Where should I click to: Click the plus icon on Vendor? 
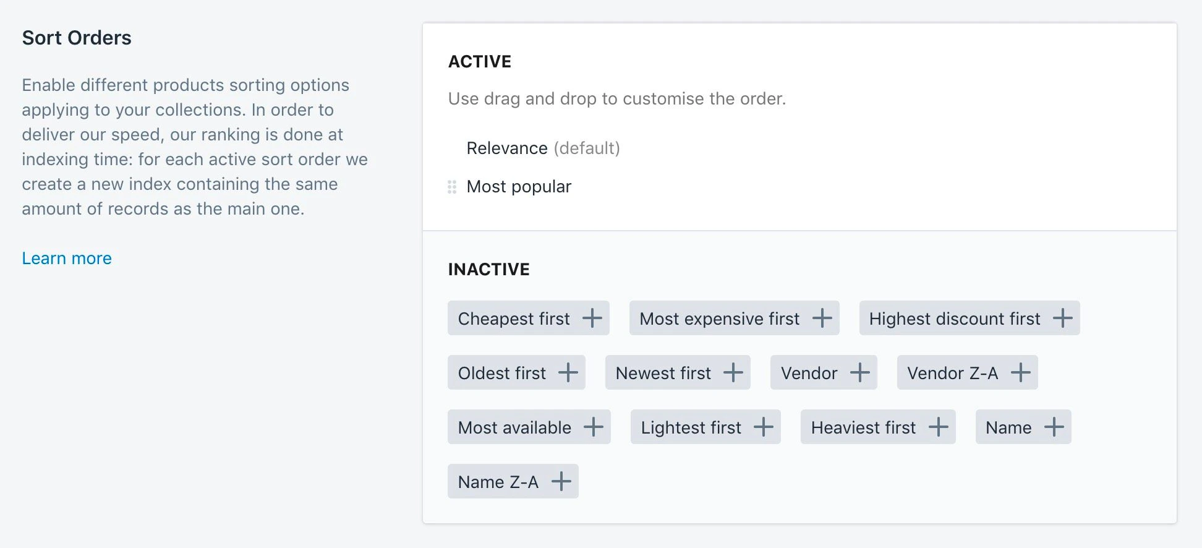coord(859,372)
